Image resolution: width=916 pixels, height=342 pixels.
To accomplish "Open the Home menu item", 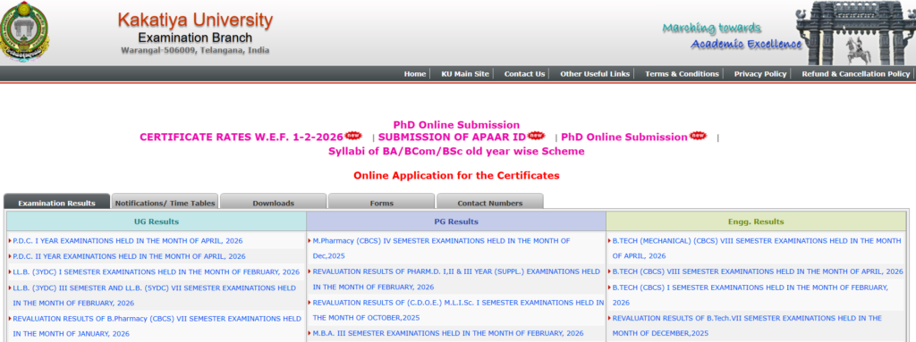I will [415, 74].
